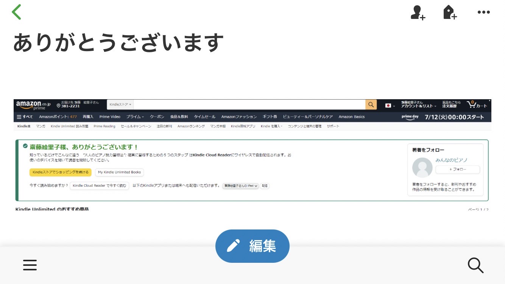Click Kindle Unlimited のおすすめ商品 heading
Viewport: 505px width, 284px height.
pyautogui.click(x=52, y=209)
